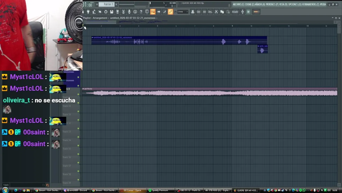Expand the Playlist - Arrangement breadcrumb
Viewport: 342px width, 193px height.
click(95, 18)
